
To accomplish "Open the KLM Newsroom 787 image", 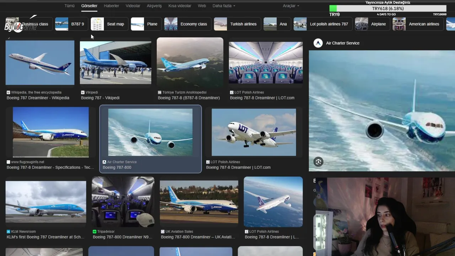I will [x=46, y=202].
